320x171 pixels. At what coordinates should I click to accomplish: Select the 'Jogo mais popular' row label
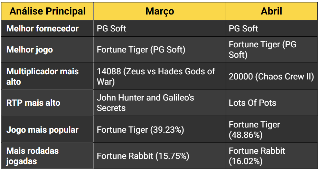pos(43,130)
